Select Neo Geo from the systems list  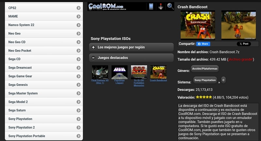click(44, 33)
